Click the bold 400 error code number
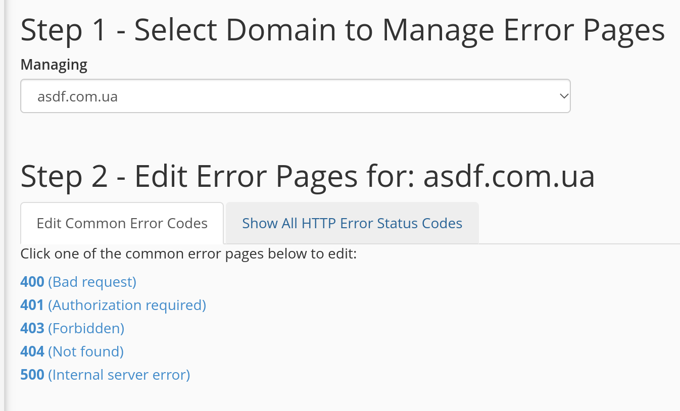 point(32,282)
